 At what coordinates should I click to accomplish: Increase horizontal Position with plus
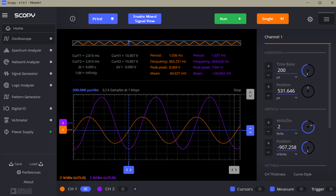point(268,87)
